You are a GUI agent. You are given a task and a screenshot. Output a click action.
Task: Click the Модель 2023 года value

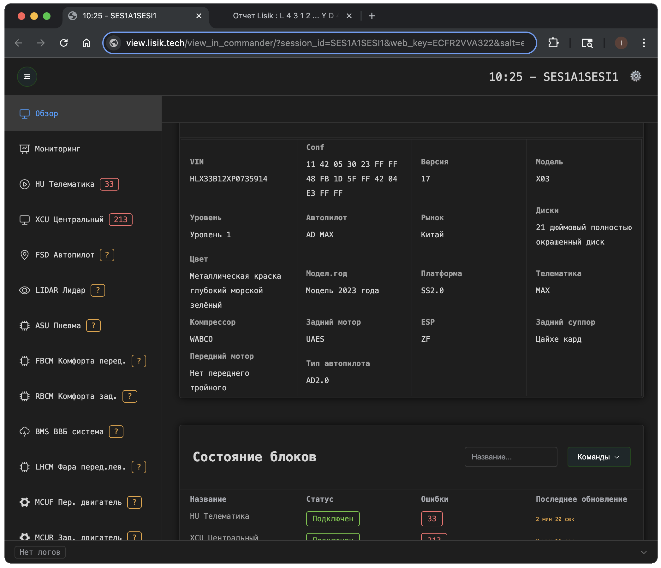coord(342,291)
